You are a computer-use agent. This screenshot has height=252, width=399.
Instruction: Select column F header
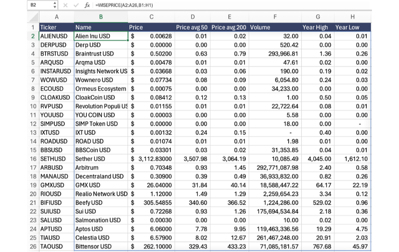[275, 17]
